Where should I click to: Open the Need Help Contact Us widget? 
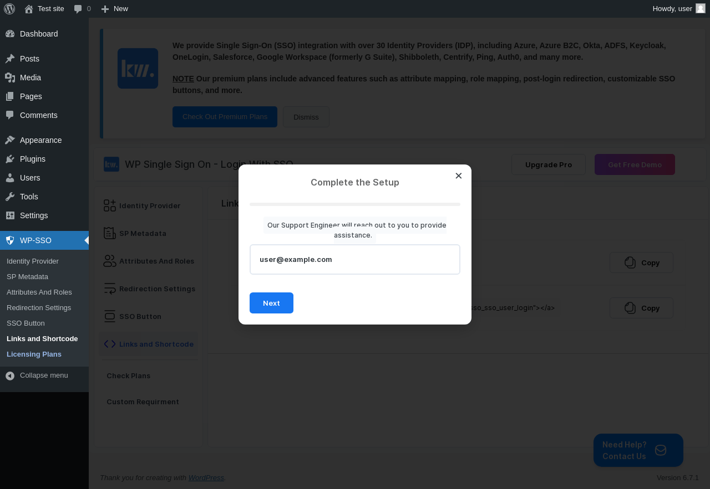tap(638, 450)
